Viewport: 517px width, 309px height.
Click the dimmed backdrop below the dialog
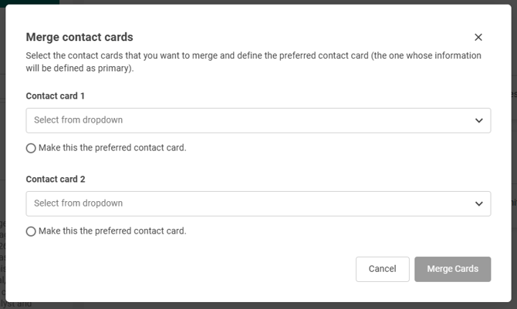pyautogui.click(x=258, y=305)
